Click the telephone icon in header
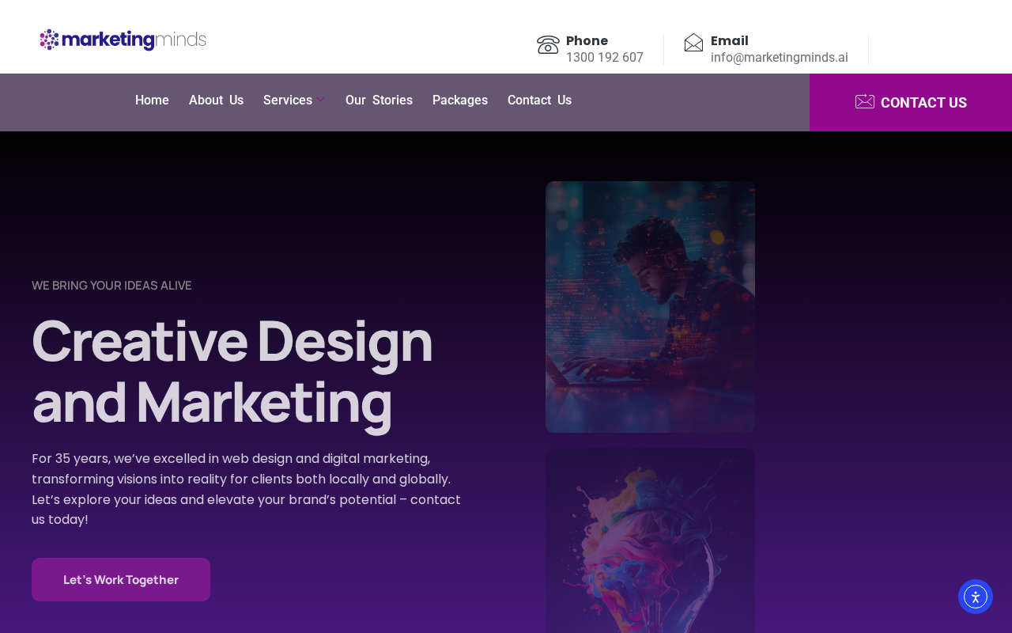The image size is (1012, 633). (x=548, y=44)
